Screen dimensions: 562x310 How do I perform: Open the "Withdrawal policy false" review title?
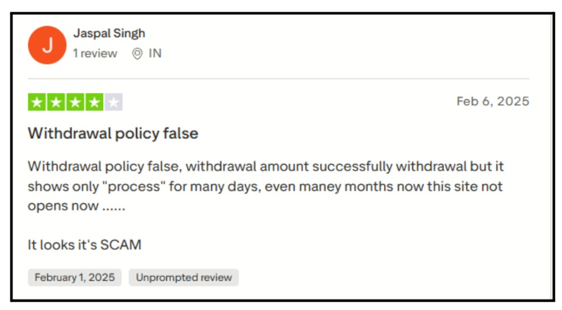coord(113,133)
